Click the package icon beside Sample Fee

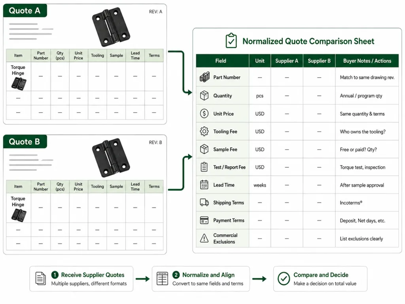(204, 149)
